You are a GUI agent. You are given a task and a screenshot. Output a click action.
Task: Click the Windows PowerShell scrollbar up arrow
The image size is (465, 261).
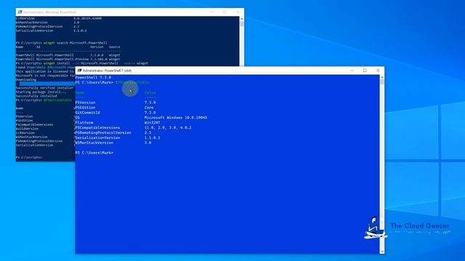(242, 19)
